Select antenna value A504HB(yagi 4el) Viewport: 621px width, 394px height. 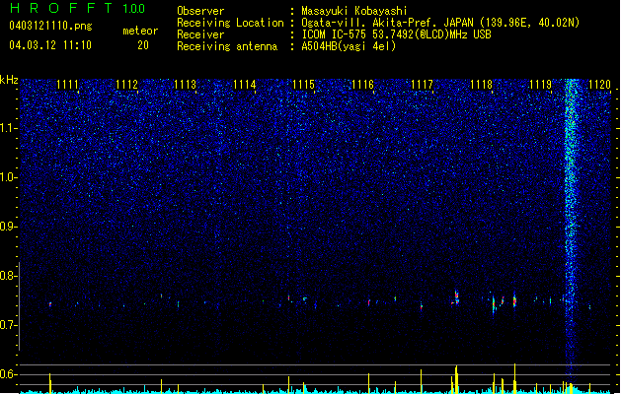tap(349, 46)
